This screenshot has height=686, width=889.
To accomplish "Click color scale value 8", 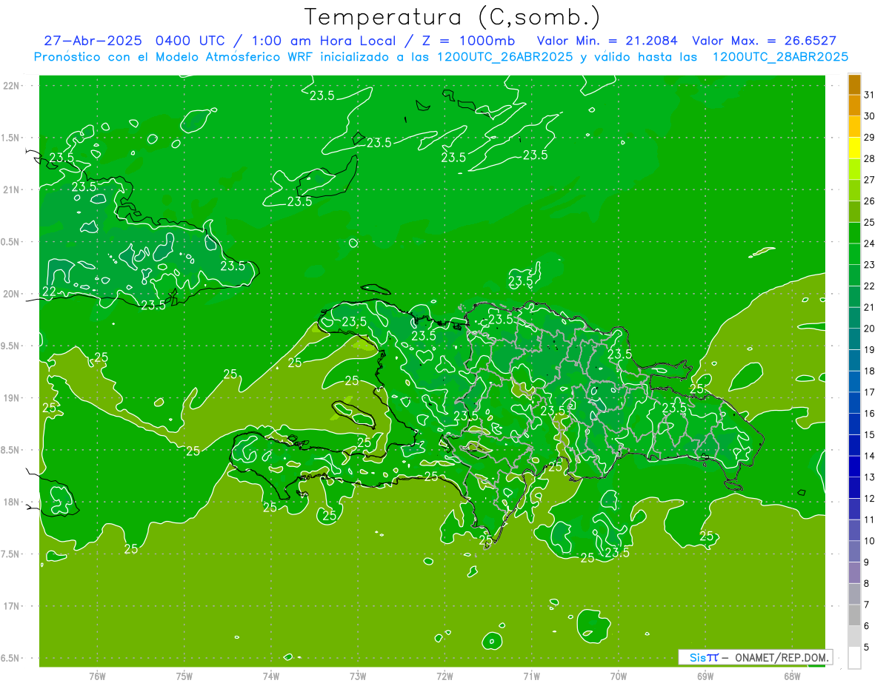I will 867,584.
